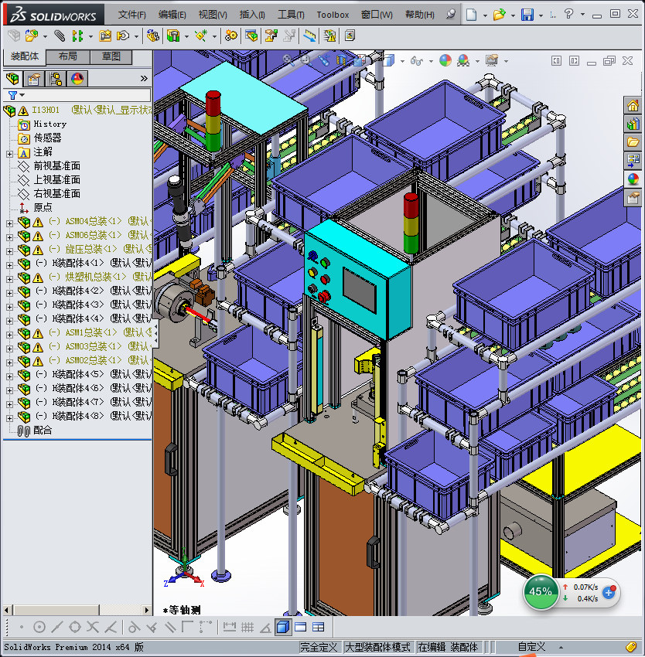The width and height of the screenshot is (645, 657).
Task: Select the Mate paperclip tool
Action: (60, 36)
